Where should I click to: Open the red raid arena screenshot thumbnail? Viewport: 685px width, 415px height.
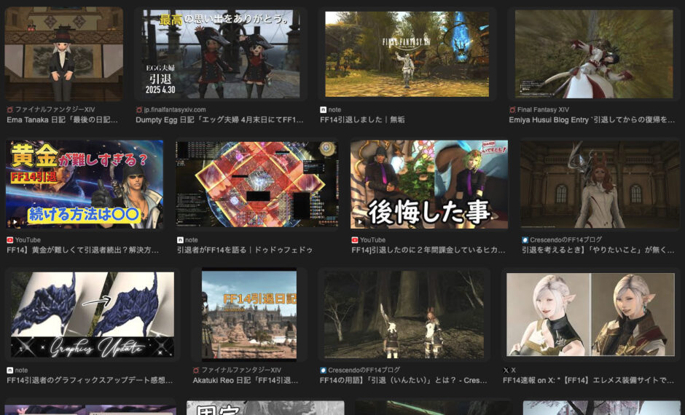pyautogui.click(x=257, y=184)
